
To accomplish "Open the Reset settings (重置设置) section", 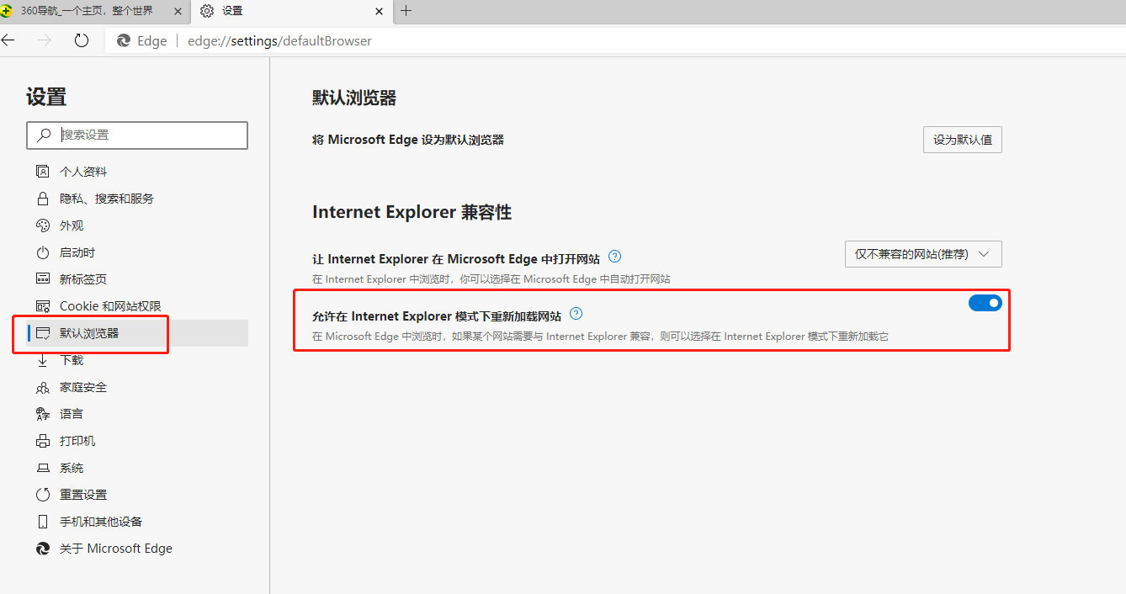I will (x=82, y=495).
